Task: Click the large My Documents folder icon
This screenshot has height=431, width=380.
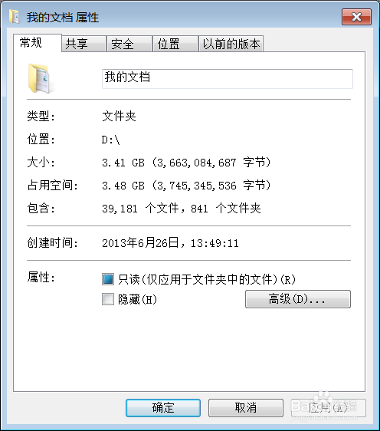Action: coord(40,79)
